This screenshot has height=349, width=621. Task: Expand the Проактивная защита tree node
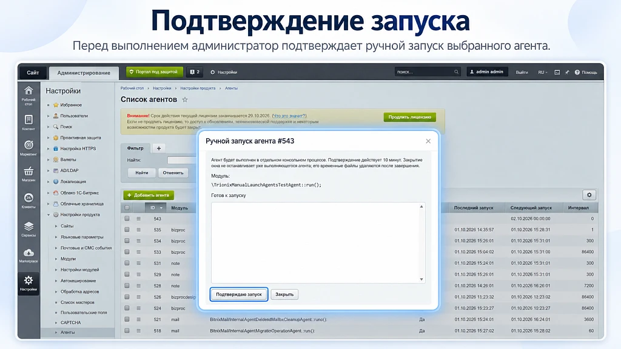tap(49, 138)
